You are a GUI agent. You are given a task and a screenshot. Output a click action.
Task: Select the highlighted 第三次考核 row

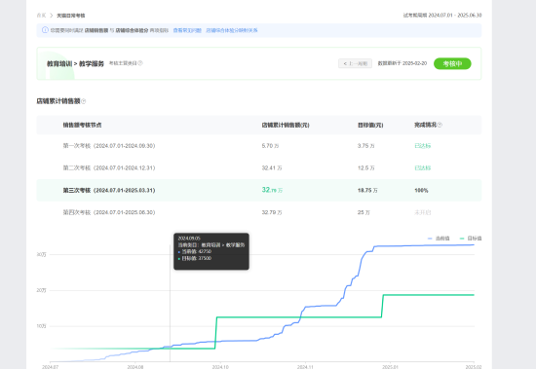[259, 190]
